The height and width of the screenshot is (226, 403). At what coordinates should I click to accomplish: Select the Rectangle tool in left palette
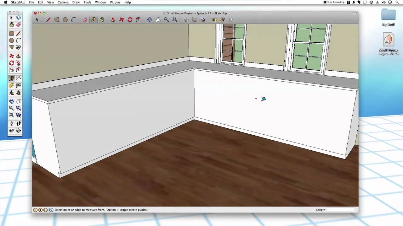11,34
